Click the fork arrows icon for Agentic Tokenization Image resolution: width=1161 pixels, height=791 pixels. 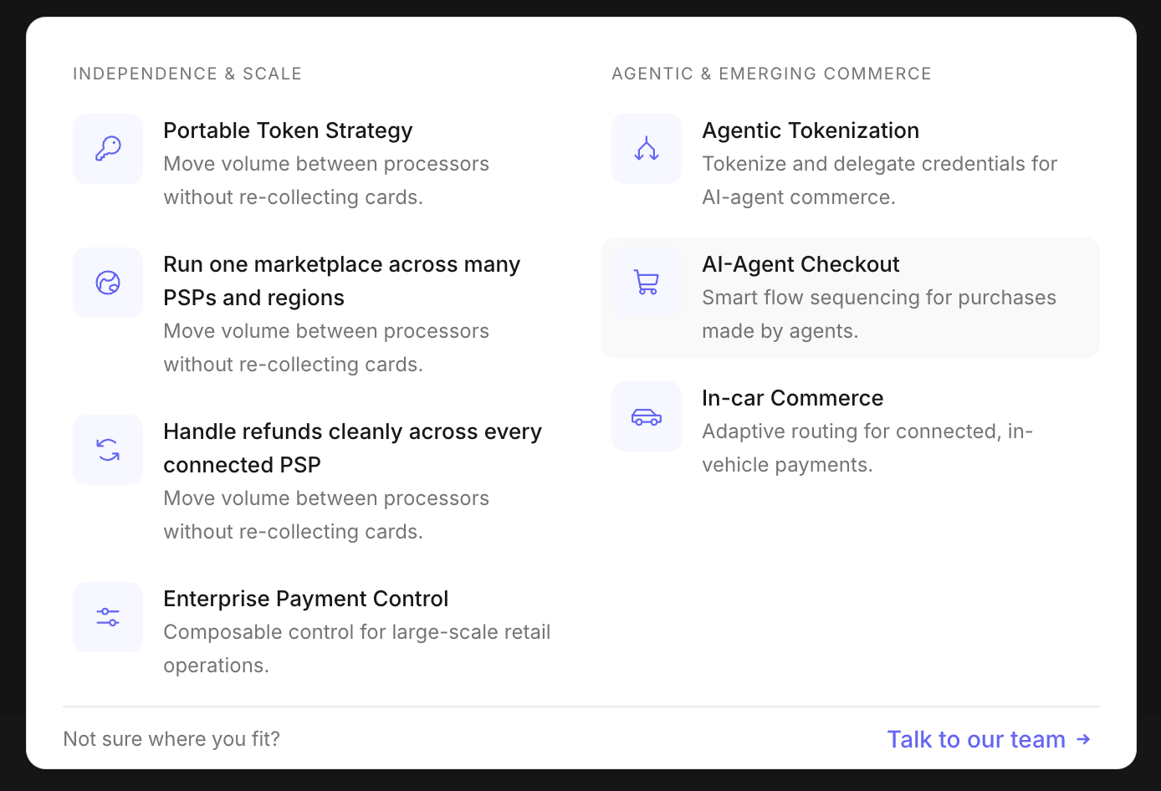647,149
